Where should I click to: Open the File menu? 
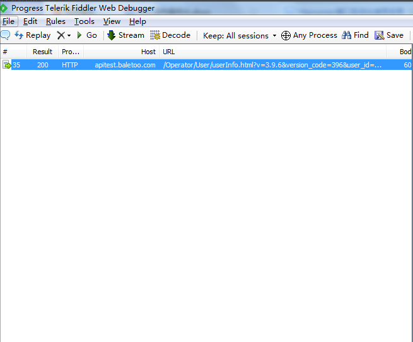tap(8, 21)
